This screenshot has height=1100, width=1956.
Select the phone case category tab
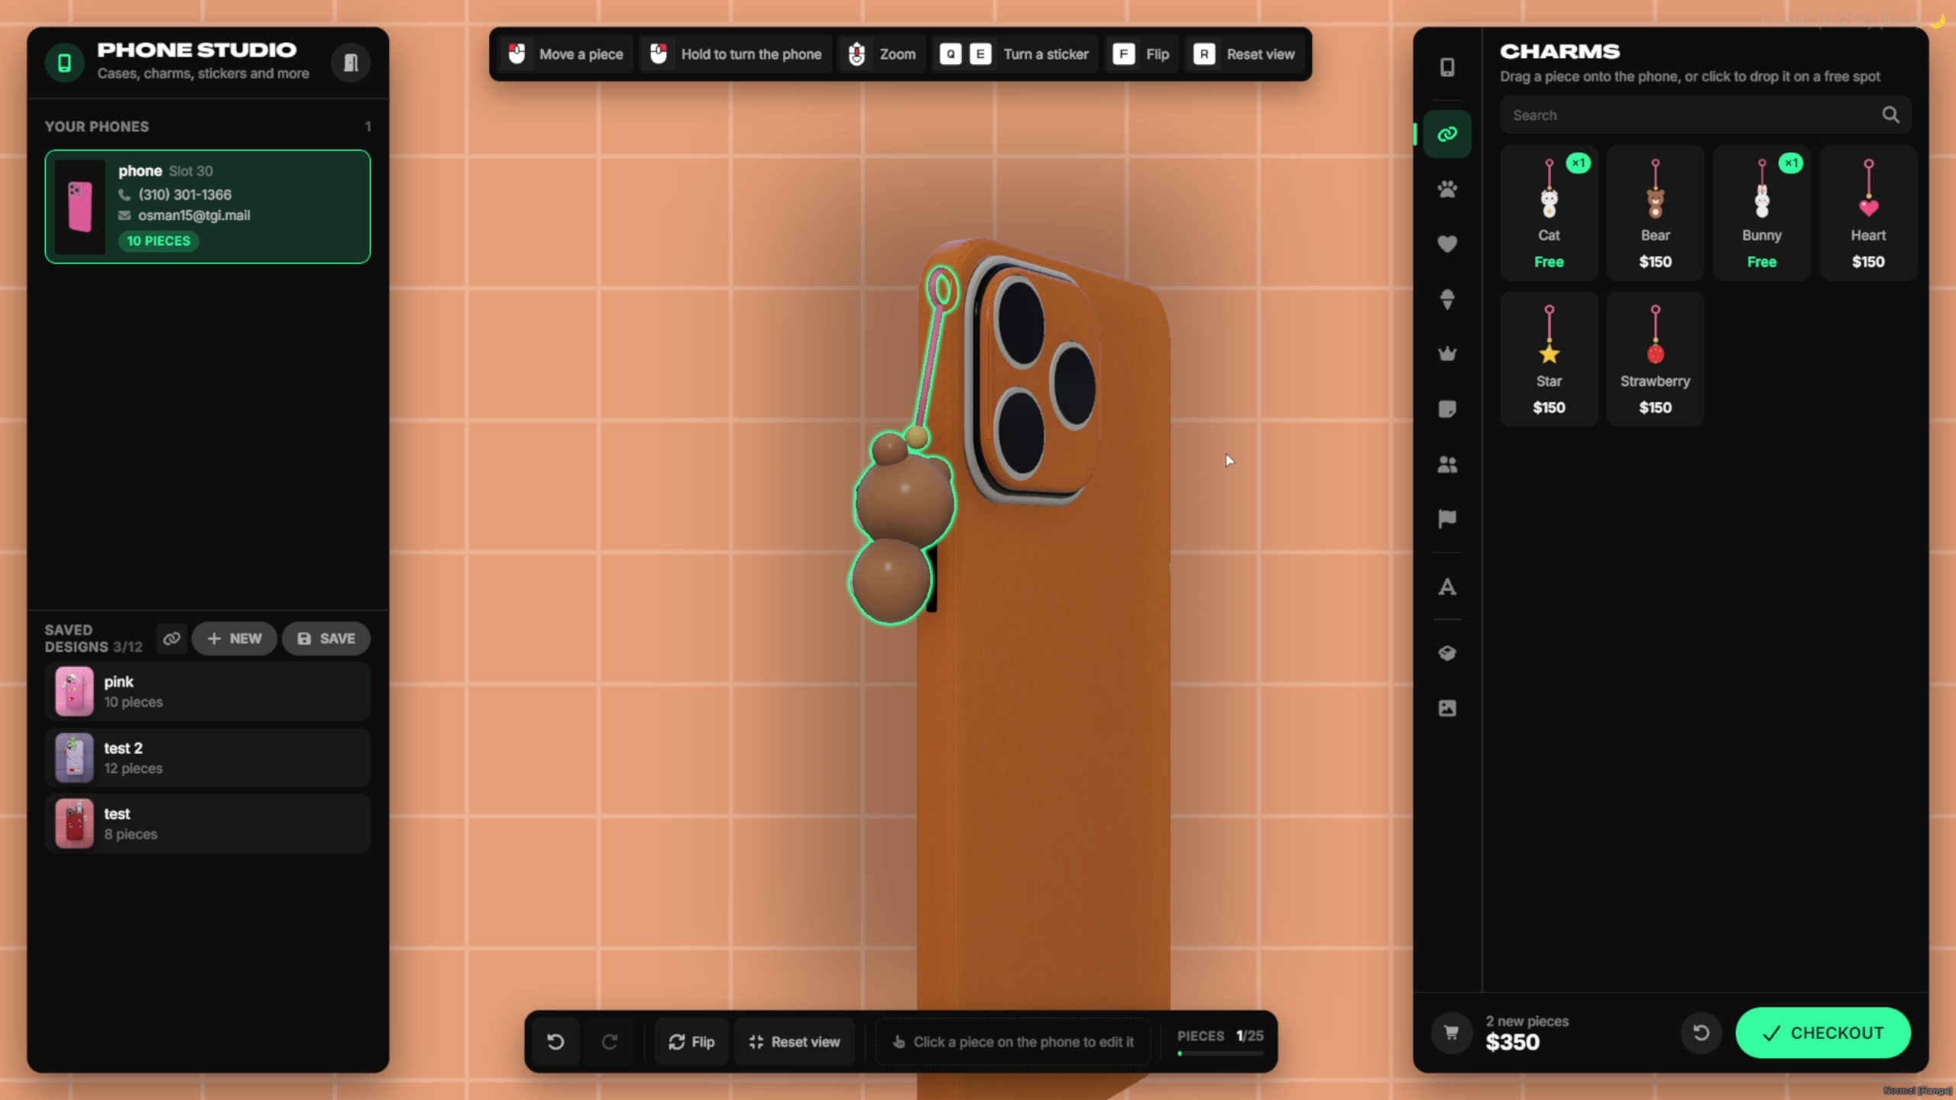coord(1447,67)
